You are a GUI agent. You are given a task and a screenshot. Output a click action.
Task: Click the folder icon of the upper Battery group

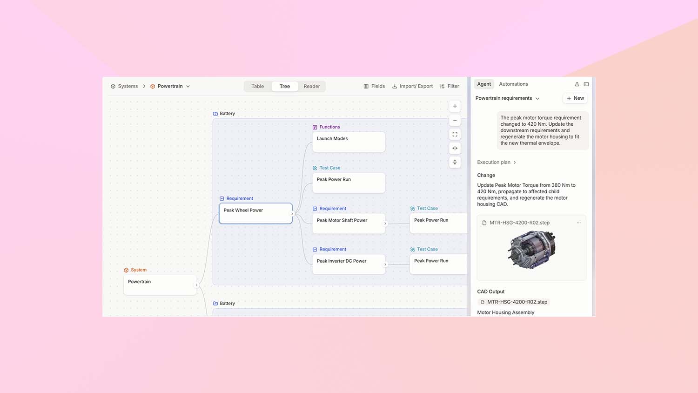click(215, 114)
